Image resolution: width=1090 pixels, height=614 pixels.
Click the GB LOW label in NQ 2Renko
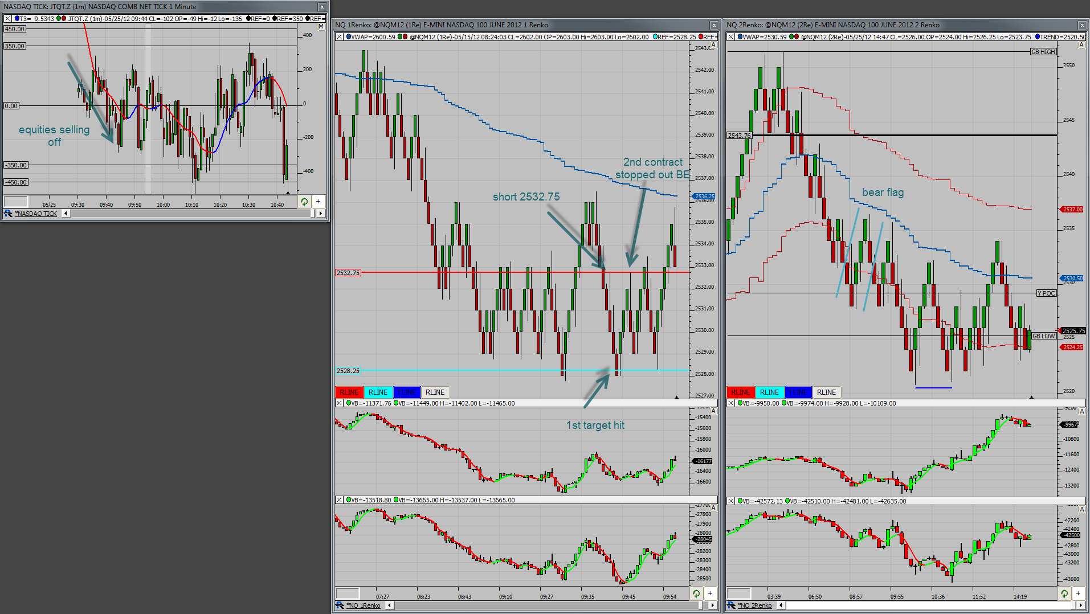pos(1044,336)
